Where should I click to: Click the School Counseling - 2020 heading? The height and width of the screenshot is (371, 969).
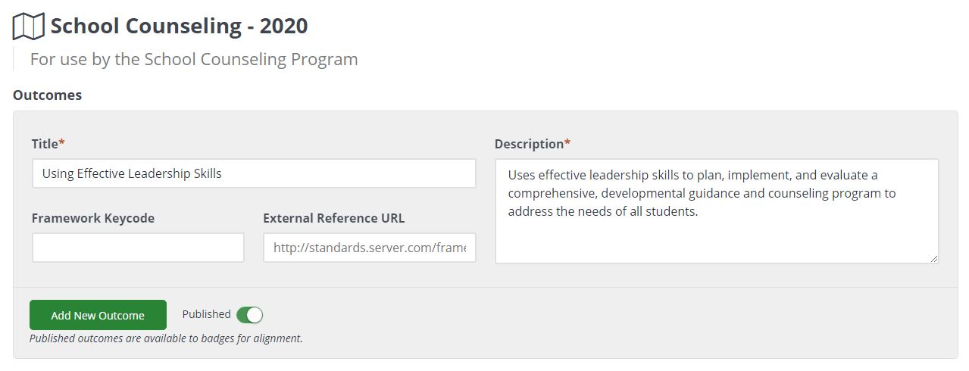click(179, 26)
